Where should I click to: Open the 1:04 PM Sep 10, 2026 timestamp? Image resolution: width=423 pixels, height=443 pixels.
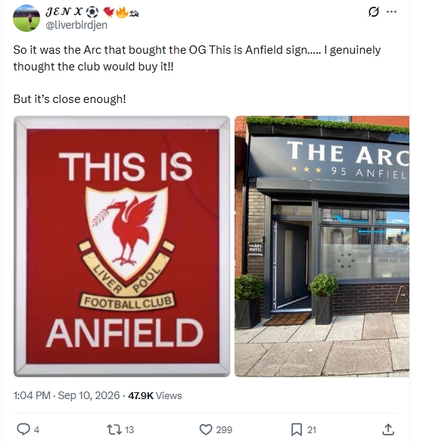click(67, 395)
